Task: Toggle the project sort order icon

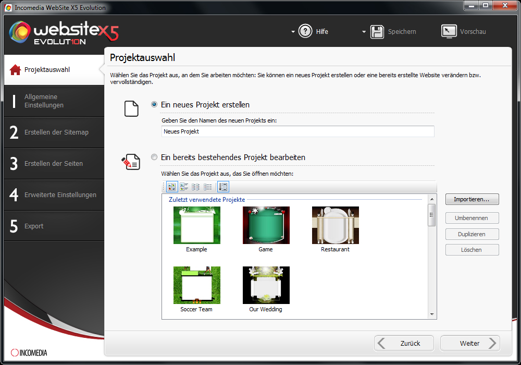Action: click(223, 187)
